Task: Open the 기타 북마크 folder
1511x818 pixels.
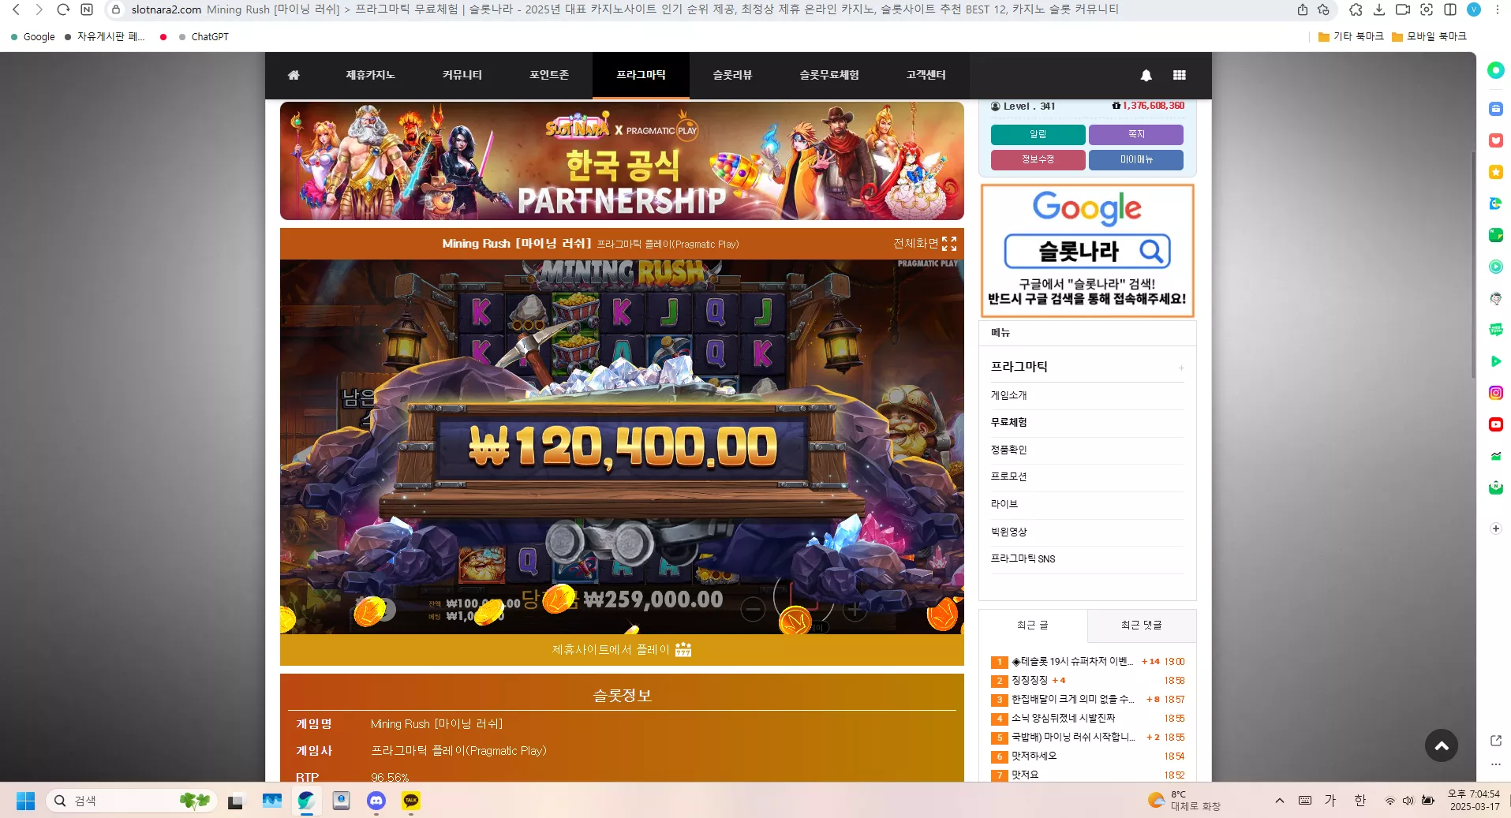Action: pos(1351,37)
